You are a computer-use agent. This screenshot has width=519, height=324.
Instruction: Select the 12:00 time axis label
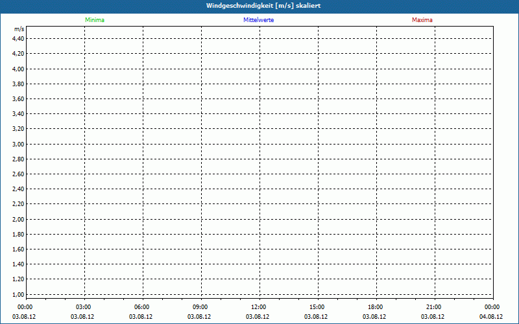tap(259, 307)
